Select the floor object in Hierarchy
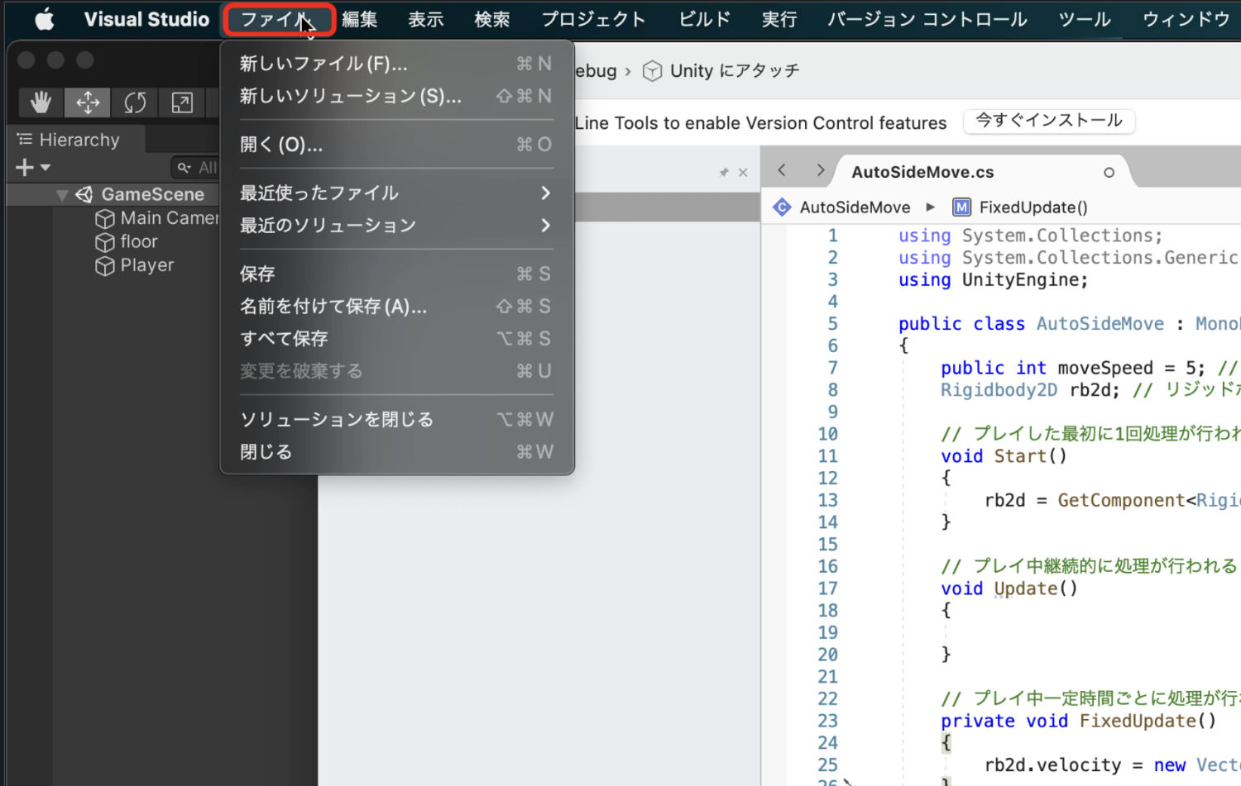The width and height of the screenshot is (1241, 786). pos(139,242)
